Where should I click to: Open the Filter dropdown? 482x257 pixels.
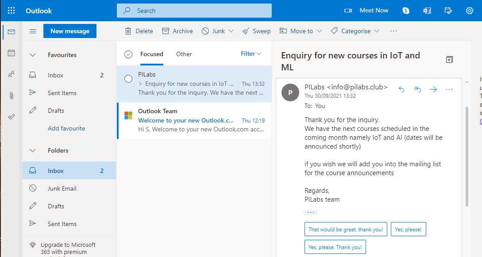(251, 54)
